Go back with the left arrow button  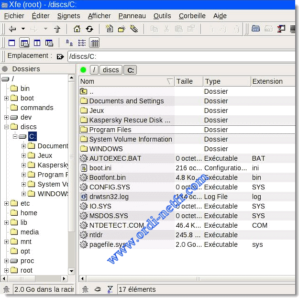pos(12,29)
